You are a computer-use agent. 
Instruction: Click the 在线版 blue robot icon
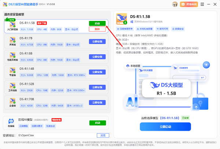(x=11, y=121)
